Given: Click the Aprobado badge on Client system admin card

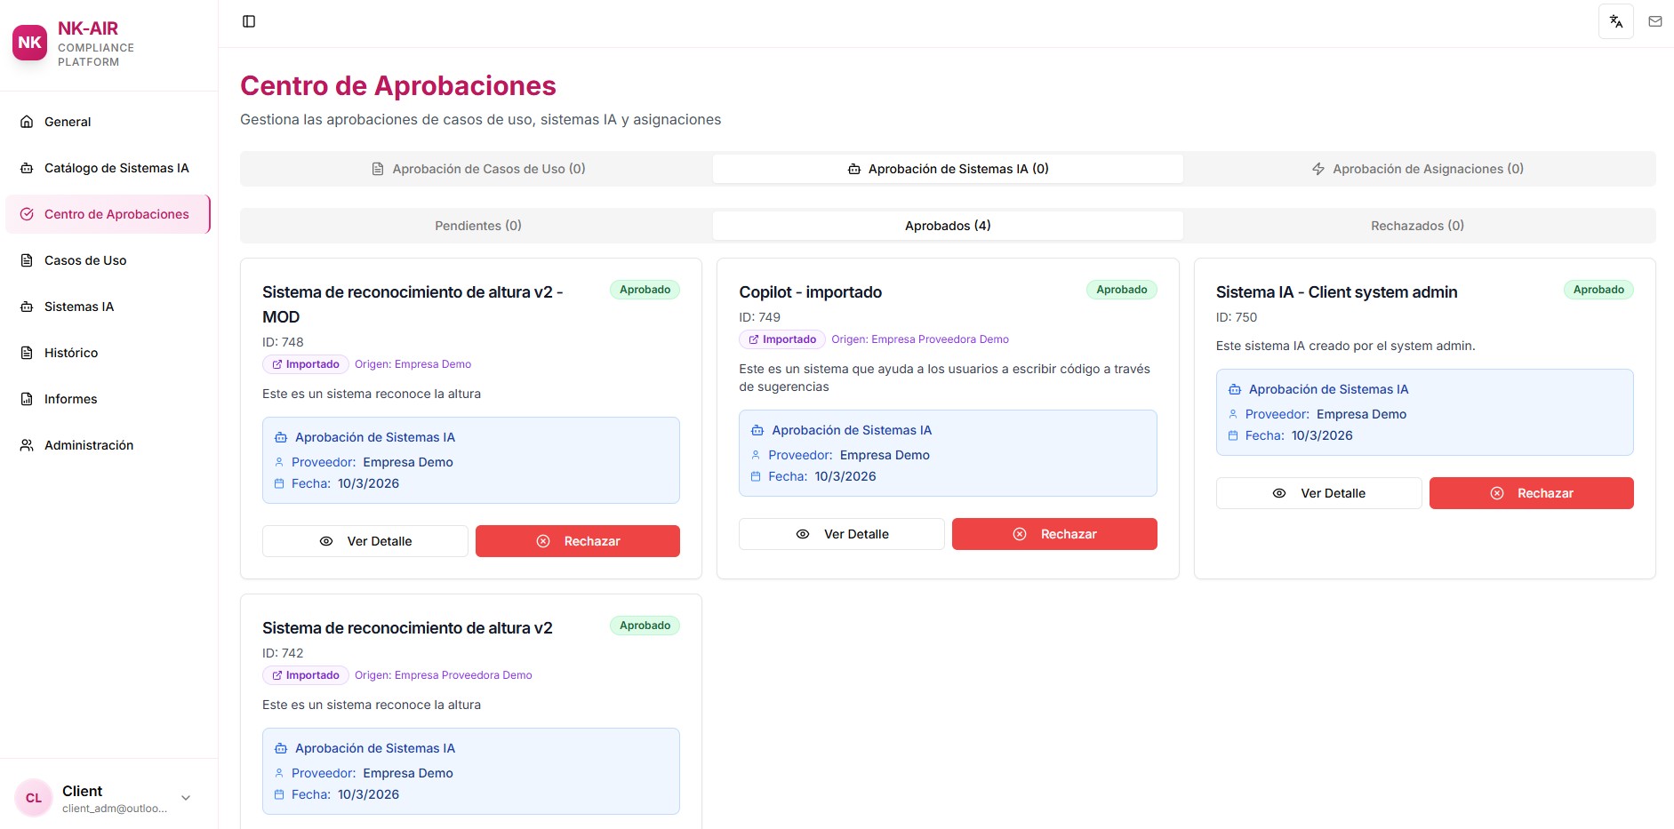Looking at the screenshot, I should [x=1598, y=290].
